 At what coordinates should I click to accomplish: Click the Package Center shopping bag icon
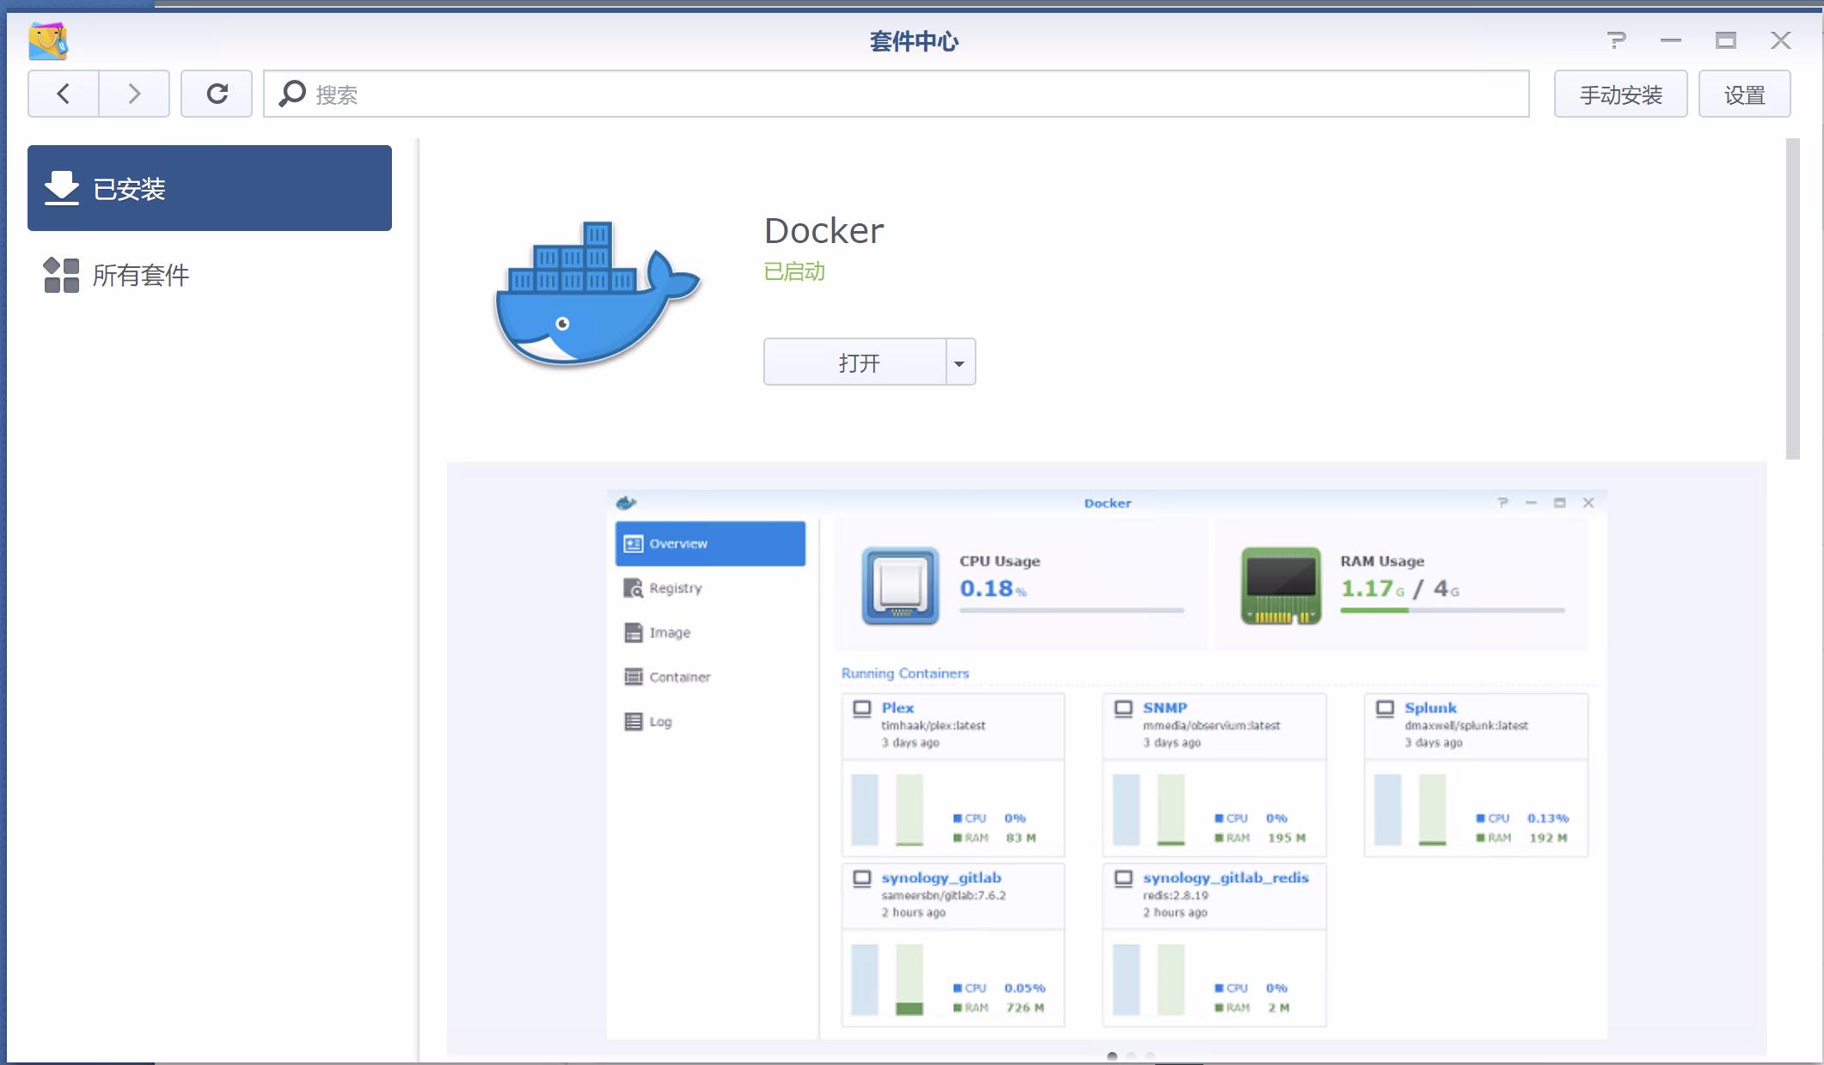tap(48, 40)
